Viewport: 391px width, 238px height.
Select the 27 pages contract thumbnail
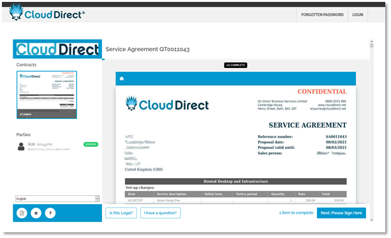47,95
